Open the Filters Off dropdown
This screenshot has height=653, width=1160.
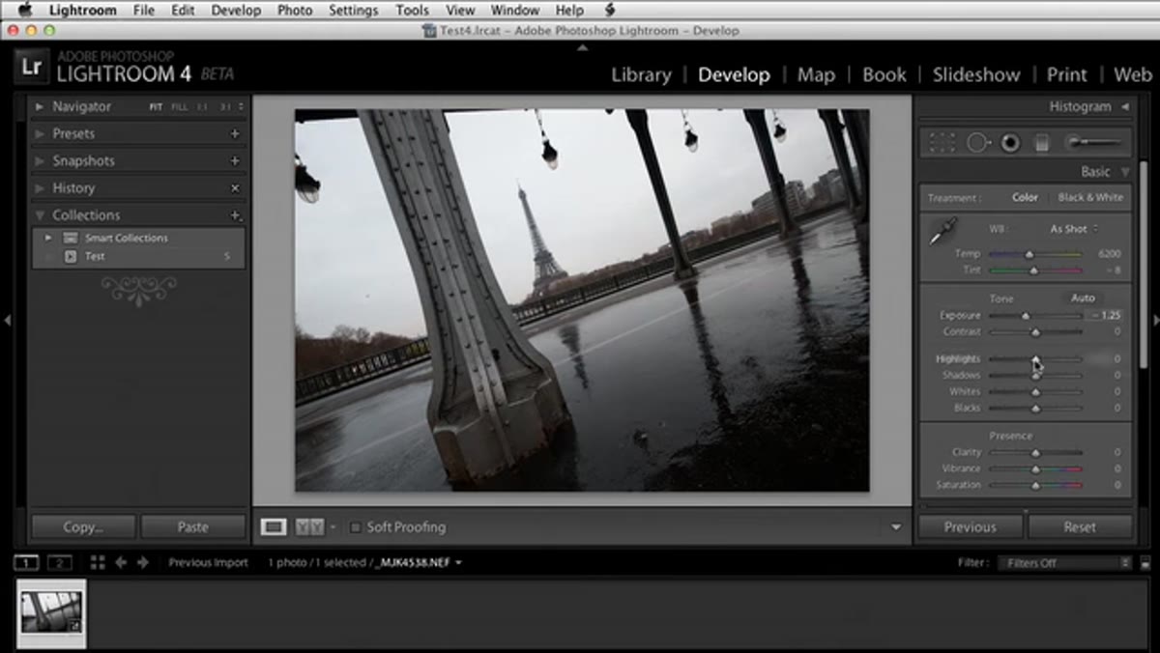1066,563
